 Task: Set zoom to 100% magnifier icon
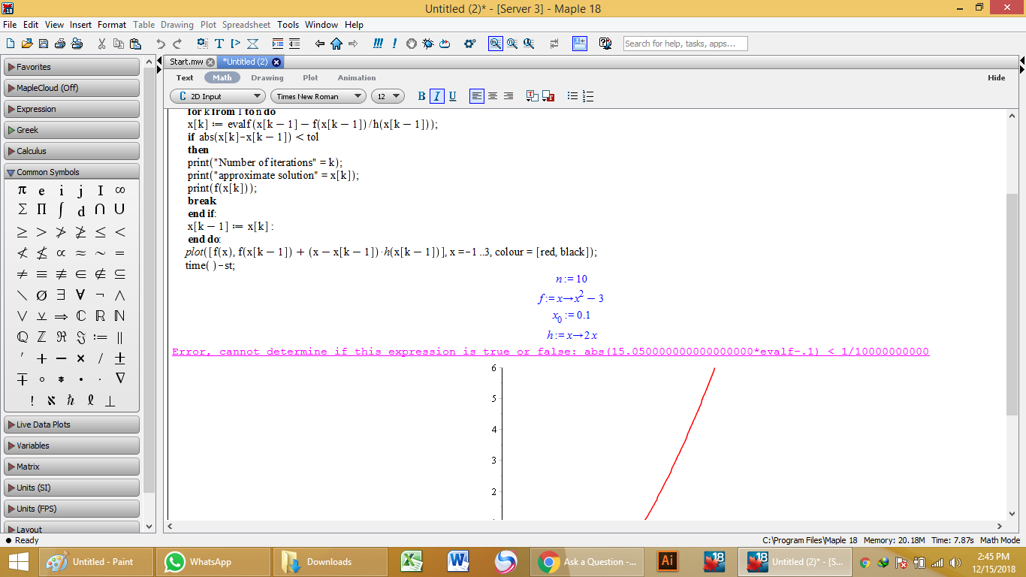(496, 44)
